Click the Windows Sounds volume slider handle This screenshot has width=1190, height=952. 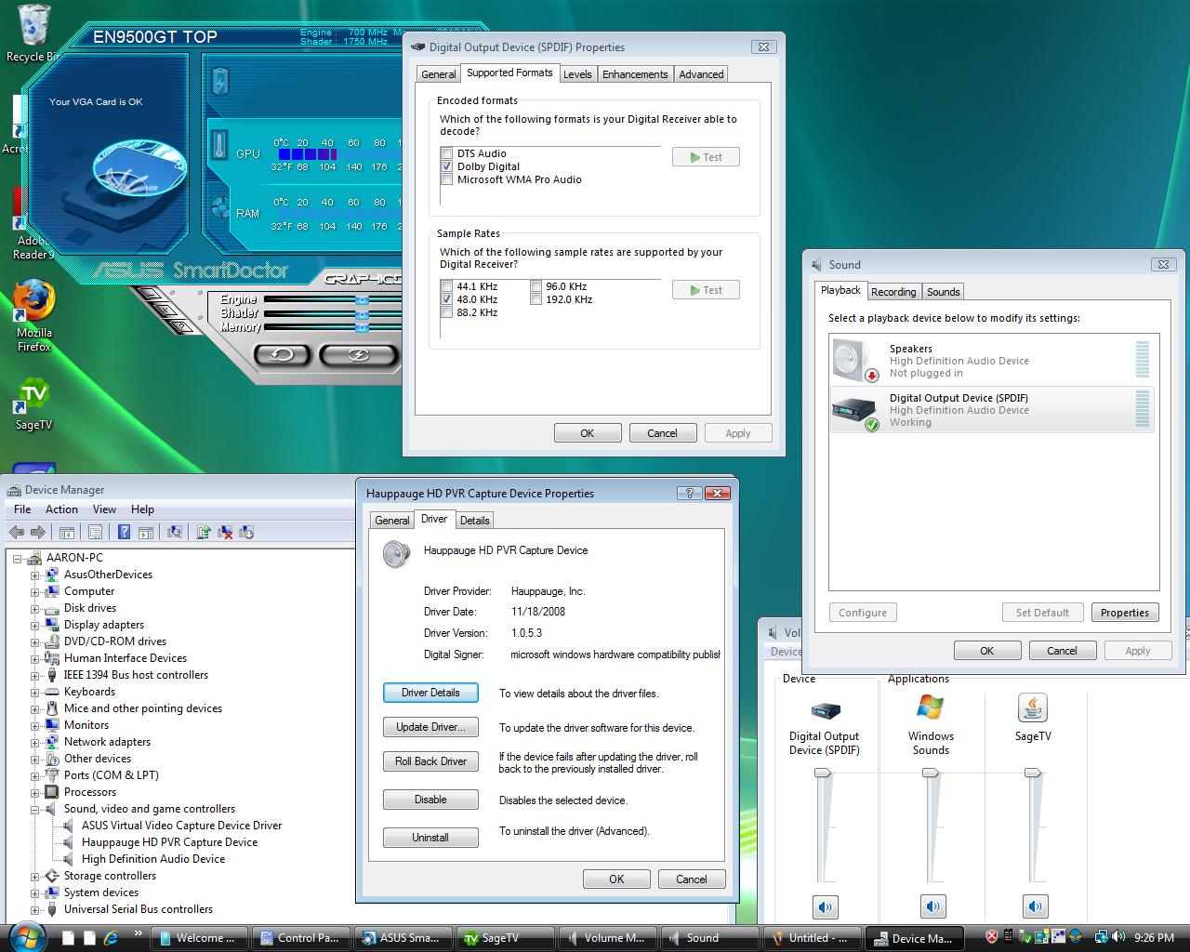tap(930, 773)
